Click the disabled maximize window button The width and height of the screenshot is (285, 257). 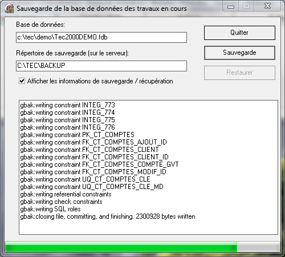pos(246,6)
